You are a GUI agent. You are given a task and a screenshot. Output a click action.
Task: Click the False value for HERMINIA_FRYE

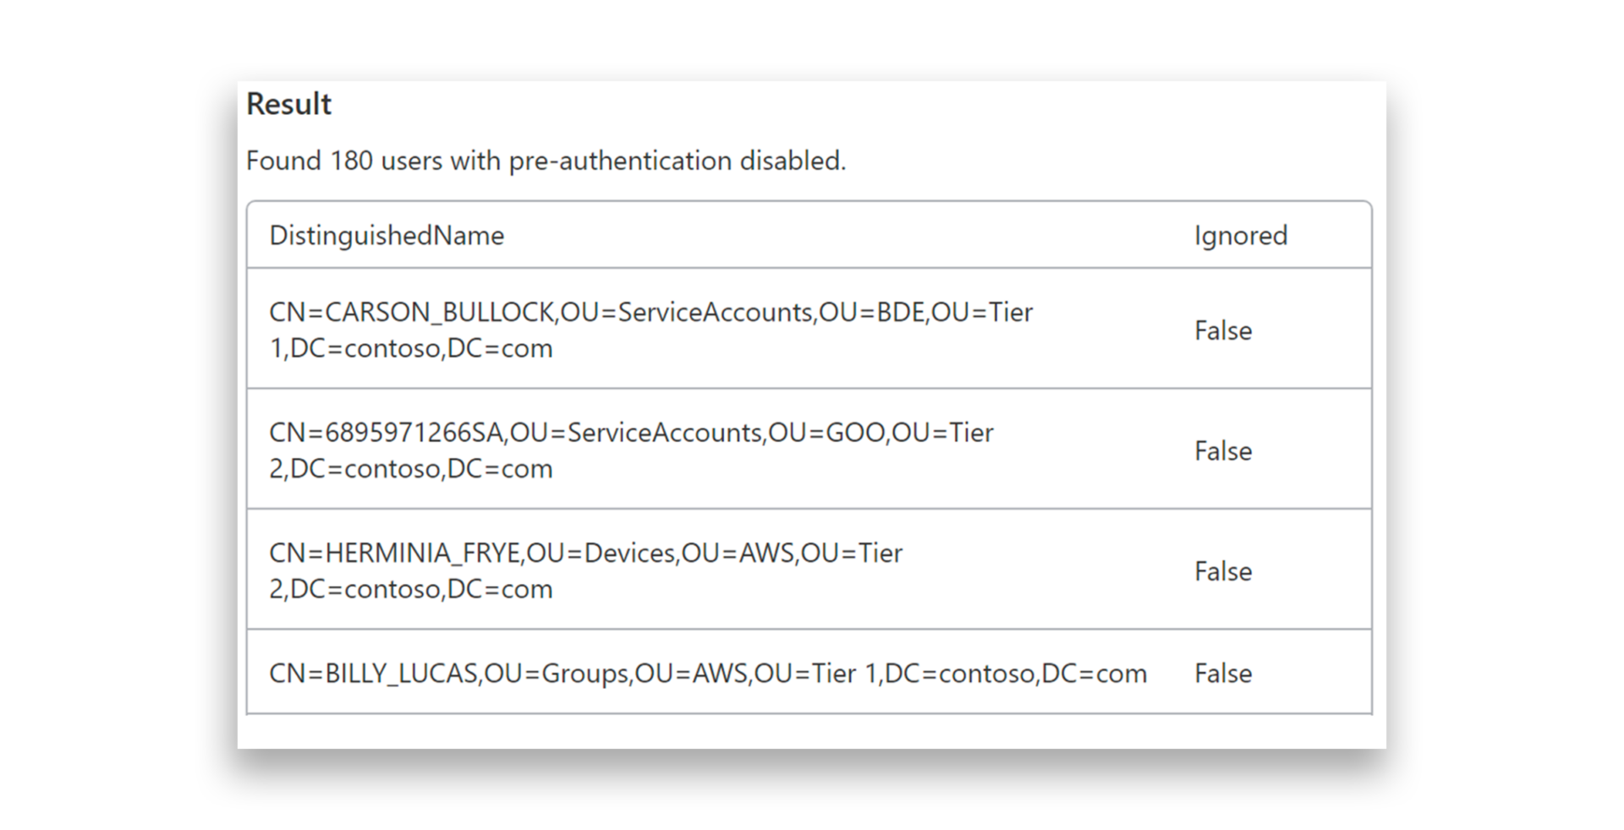coord(1222,571)
